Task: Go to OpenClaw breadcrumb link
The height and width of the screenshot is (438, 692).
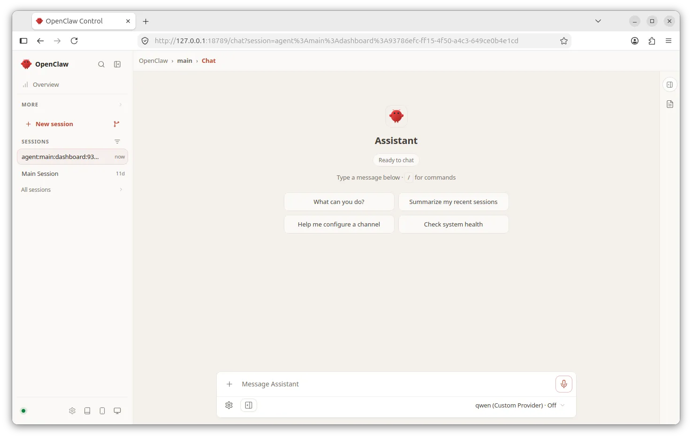Action: click(x=153, y=61)
